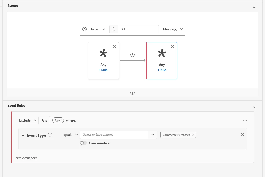Remove the Commerce Purchases tag
This screenshot has width=265, height=177.
[x=193, y=135]
